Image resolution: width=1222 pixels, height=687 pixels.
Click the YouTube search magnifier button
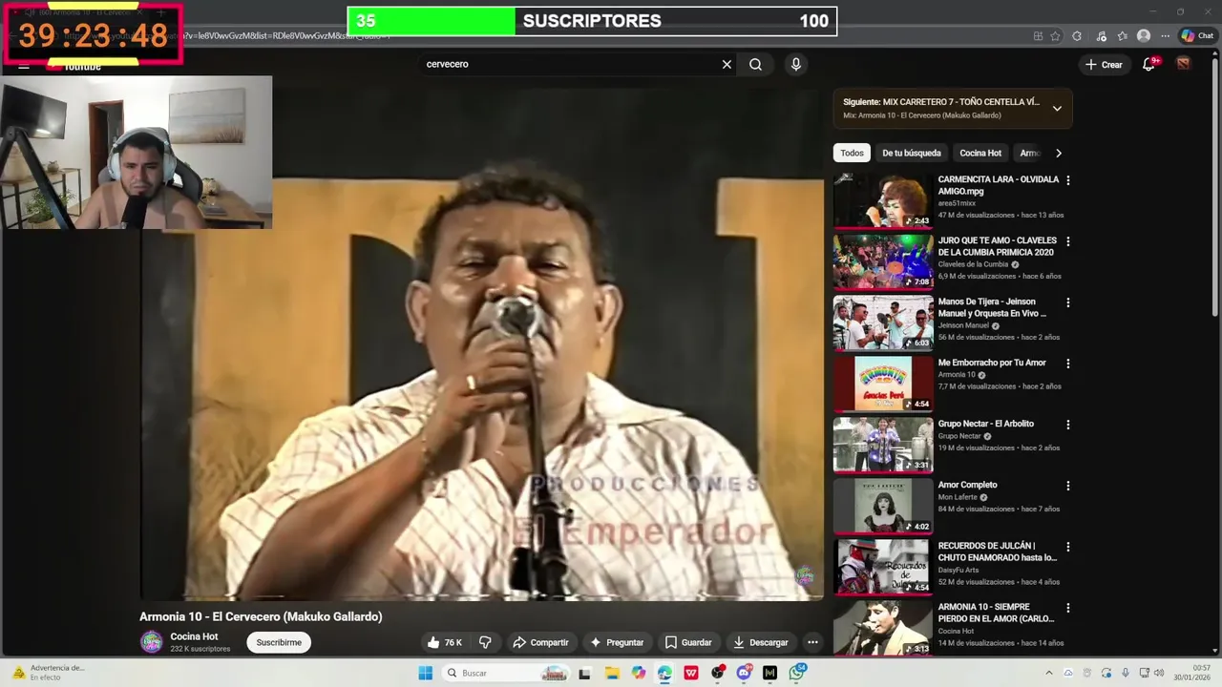[x=755, y=64]
